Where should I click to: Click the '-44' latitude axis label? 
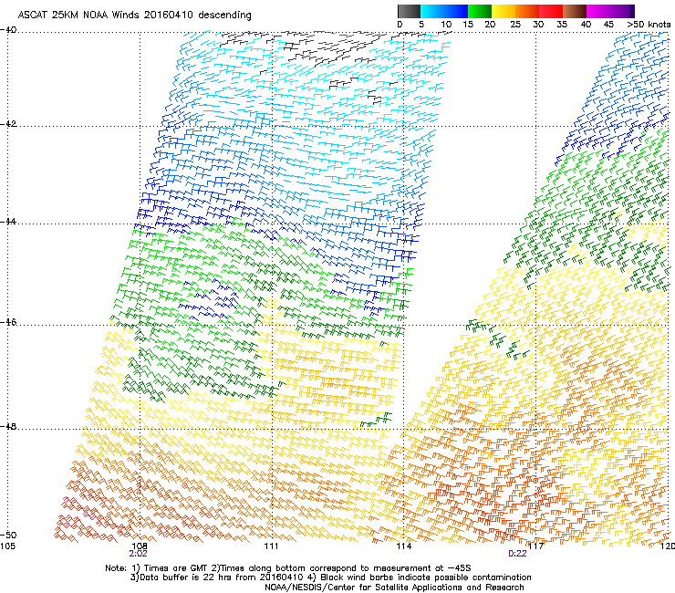coord(8,222)
